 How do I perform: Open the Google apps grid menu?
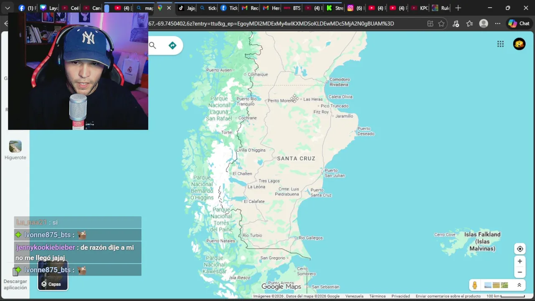tap(500, 44)
